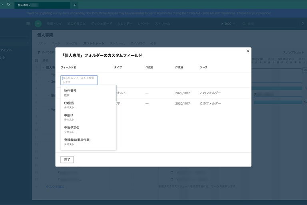Click the timer play icon
This screenshot has height=205, width=307.
pos(222,24)
